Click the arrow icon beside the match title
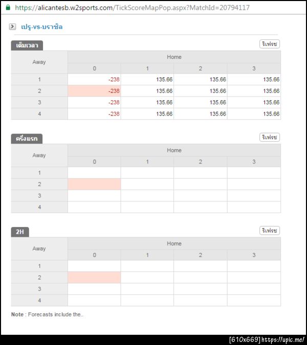 [13, 27]
